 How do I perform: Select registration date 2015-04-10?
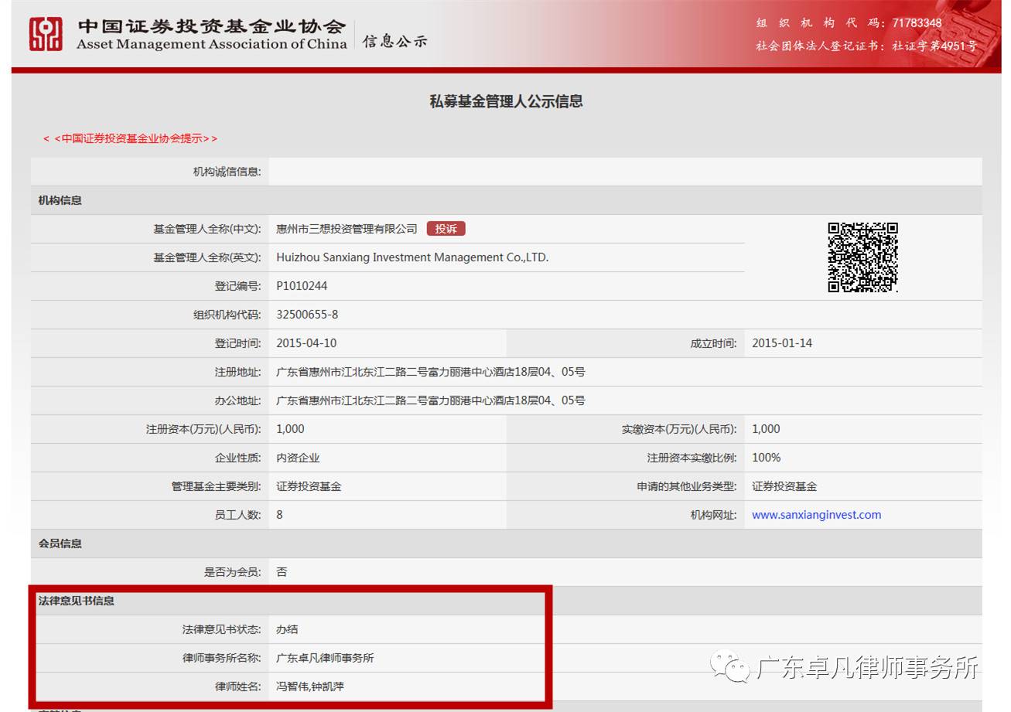306,343
